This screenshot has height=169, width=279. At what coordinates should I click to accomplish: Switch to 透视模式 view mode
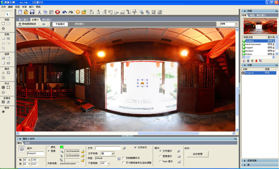79,24
